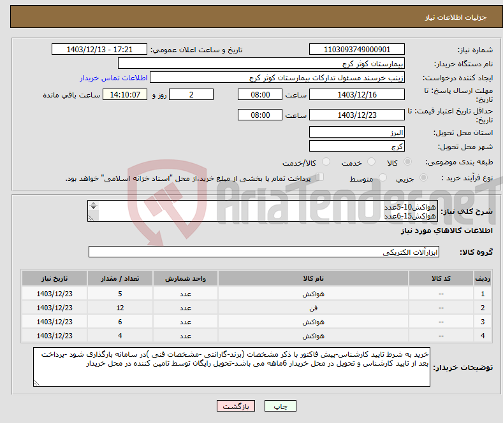Click scroll up arrow in شرح کلی نیاز box
The height and width of the screenshot is (423, 503).
[x=93, y=203]
